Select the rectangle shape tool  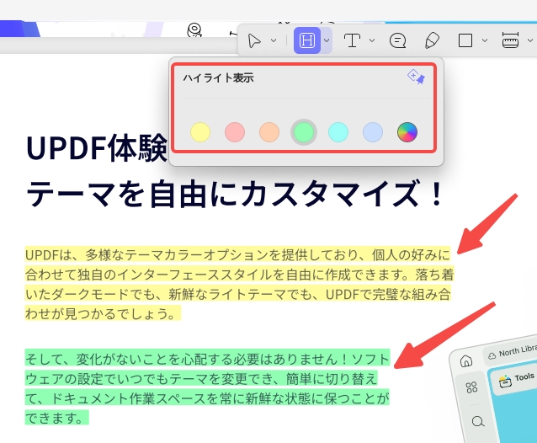[465, 40]
